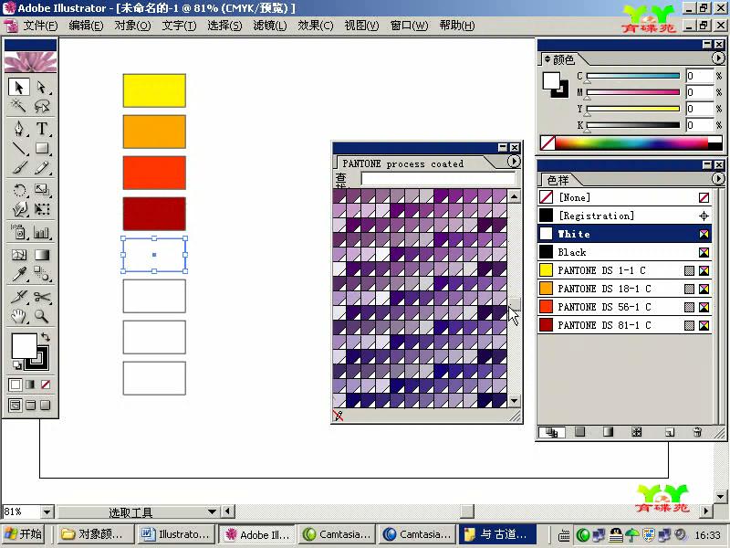Select the Type tool

click(42, 129)
